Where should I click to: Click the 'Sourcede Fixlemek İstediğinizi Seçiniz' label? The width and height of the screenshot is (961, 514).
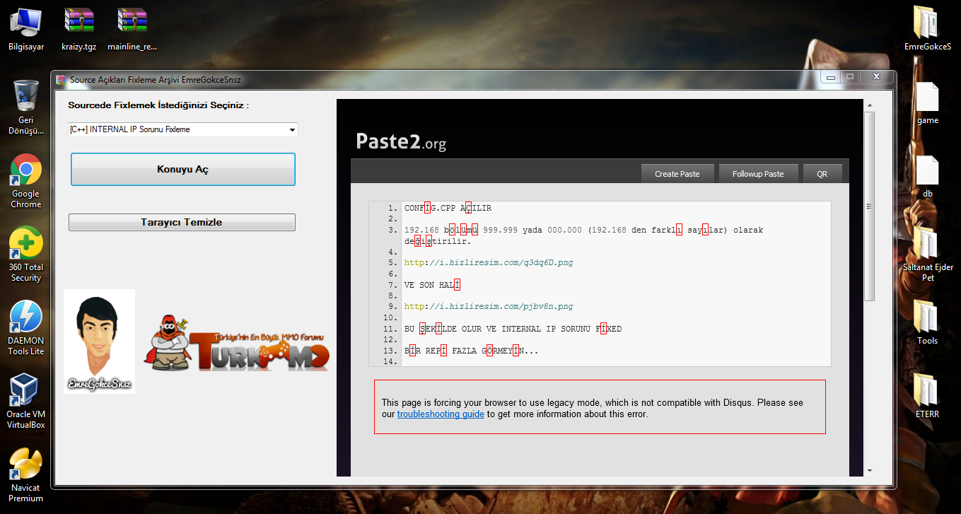point(158,105)
